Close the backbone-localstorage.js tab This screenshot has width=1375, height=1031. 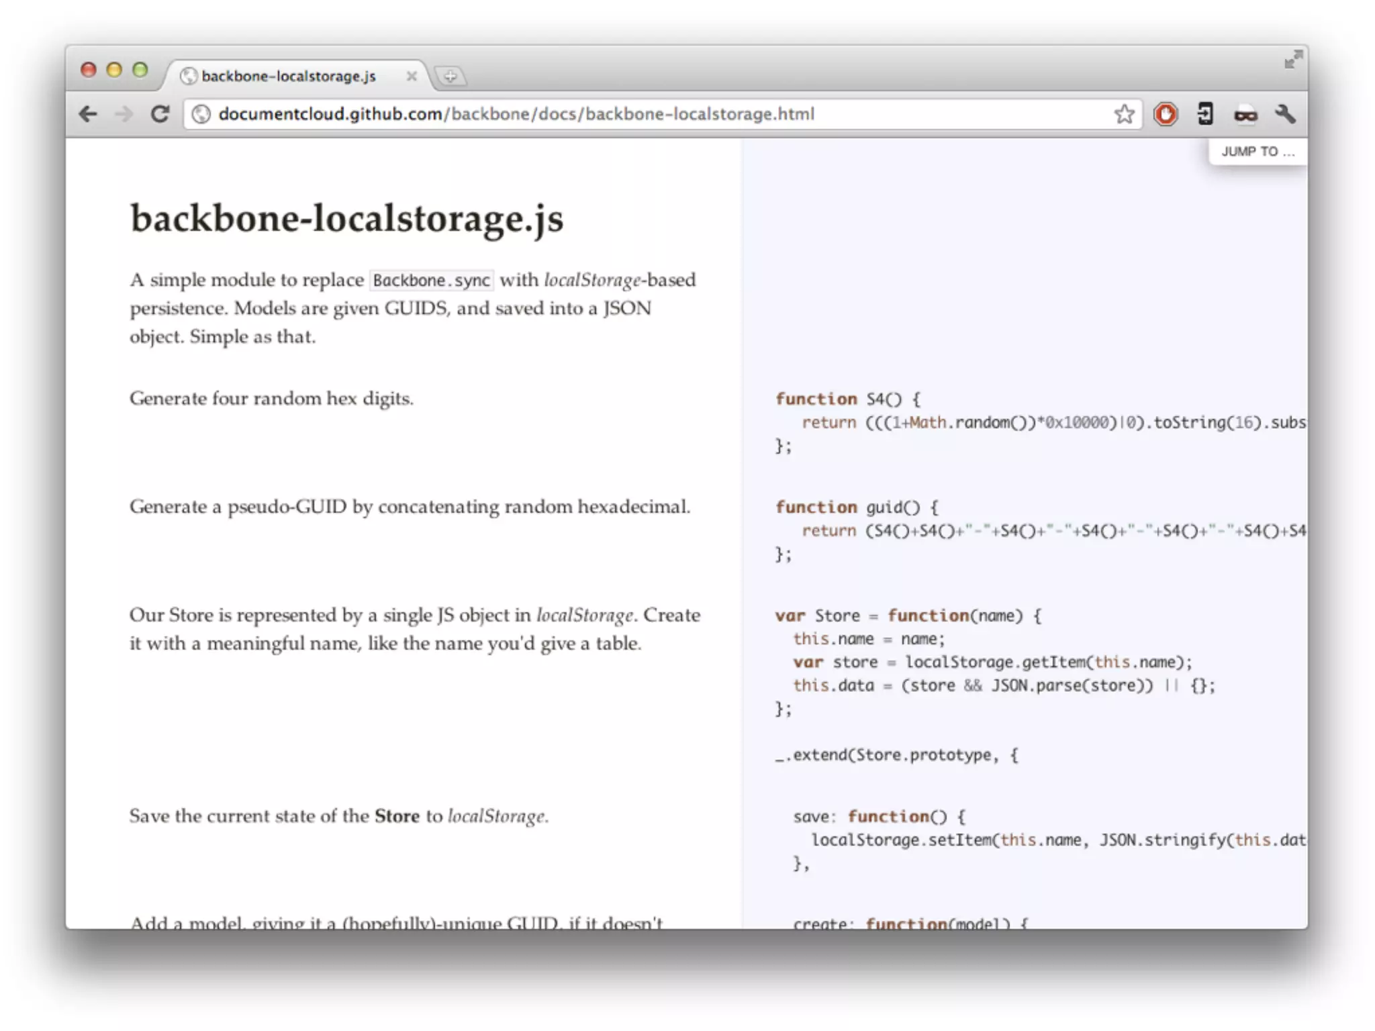pyautogui.click(x=412, y=77)
